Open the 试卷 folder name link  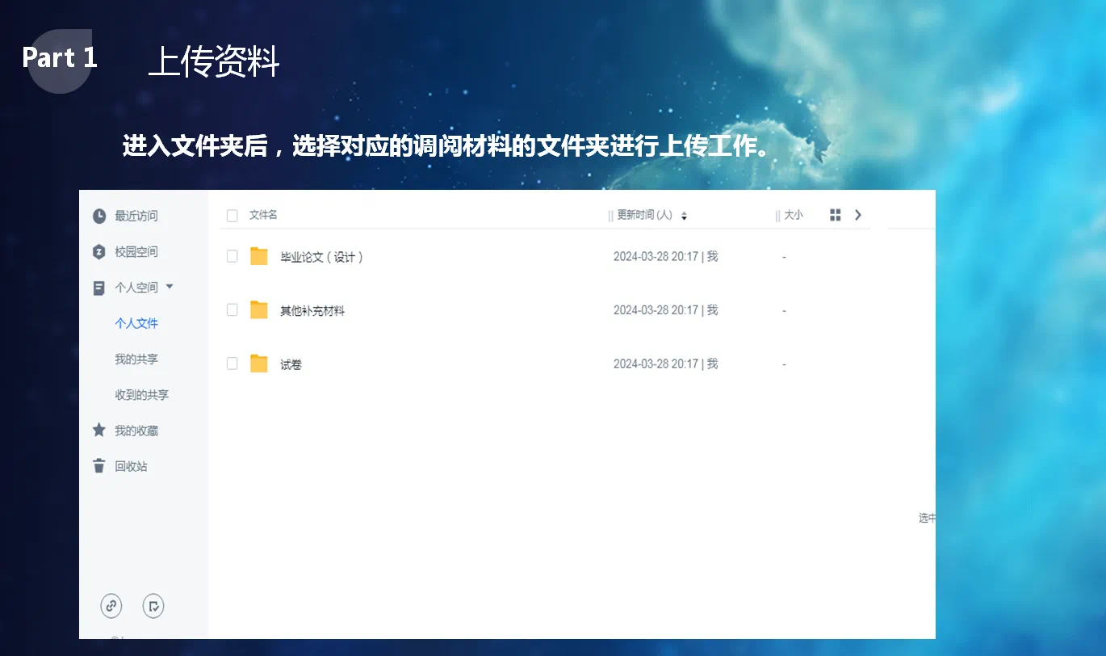pos(291,365)
